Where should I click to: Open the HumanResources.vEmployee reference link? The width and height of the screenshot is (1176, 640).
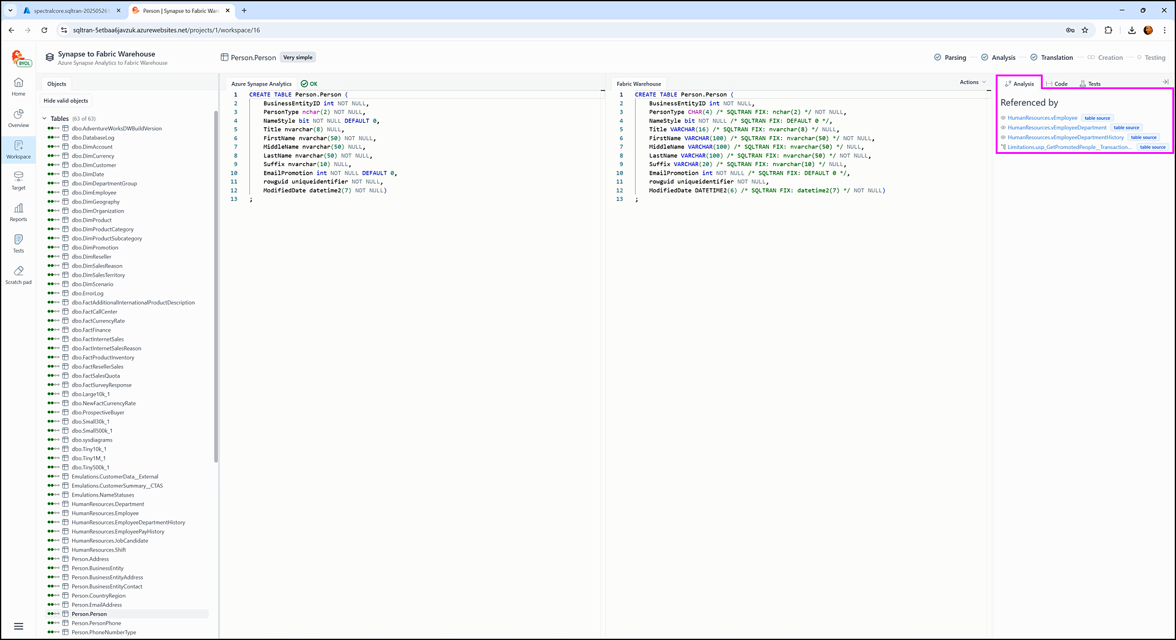click(1042, 118)
